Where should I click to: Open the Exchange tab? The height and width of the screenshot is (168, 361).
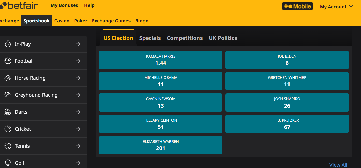9,21
